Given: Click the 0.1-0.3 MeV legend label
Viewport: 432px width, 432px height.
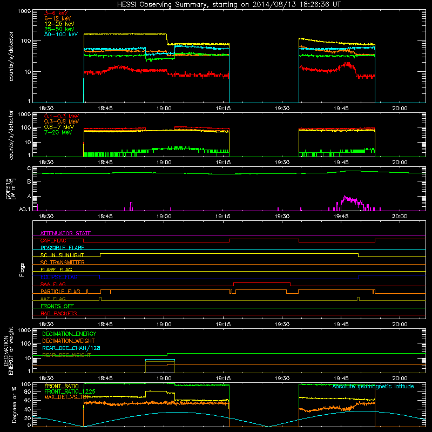Looking at the screenshot, I should pos(62,116).
